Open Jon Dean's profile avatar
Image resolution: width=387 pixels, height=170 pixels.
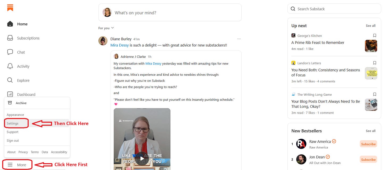301,159
